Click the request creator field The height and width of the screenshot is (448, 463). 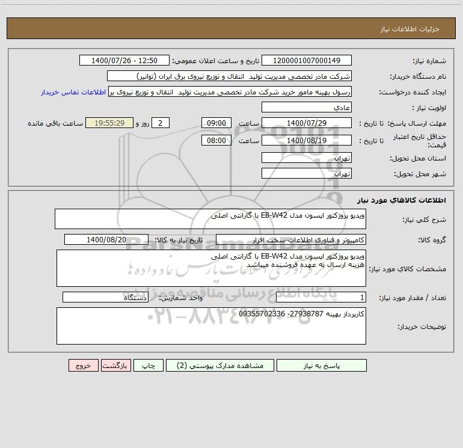click(x=230, y=91)
